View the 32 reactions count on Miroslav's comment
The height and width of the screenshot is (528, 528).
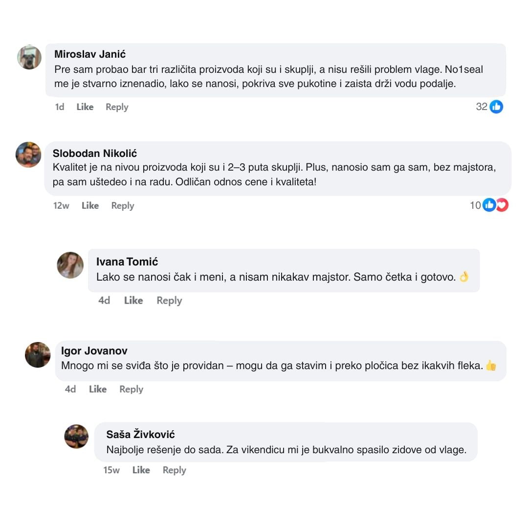pyautogui.click(x=482, y=107)
